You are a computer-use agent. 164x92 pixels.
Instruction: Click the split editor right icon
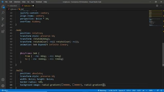(157, 6)
